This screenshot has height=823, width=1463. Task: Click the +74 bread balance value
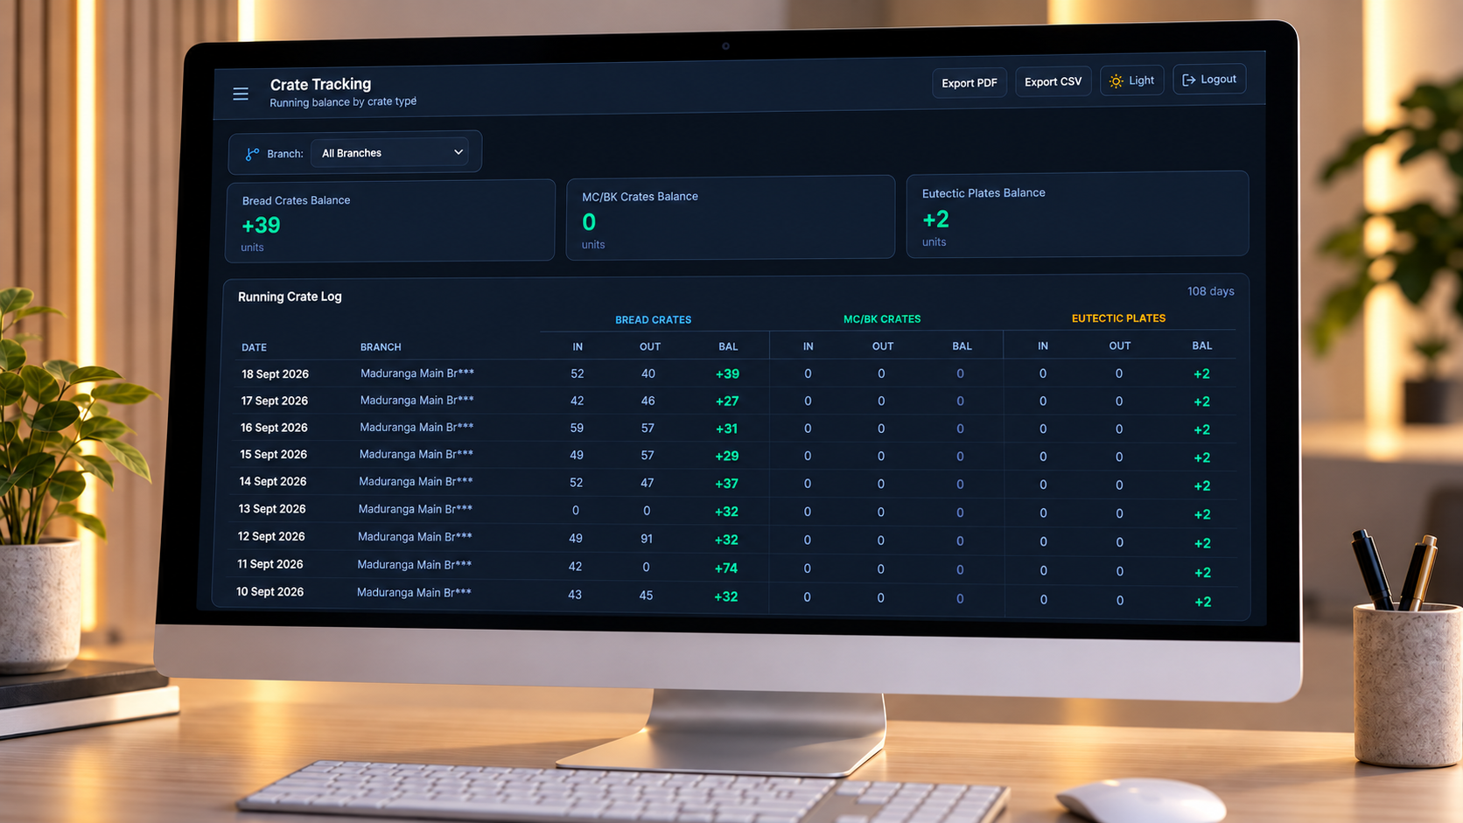click(x=726, y=568)
